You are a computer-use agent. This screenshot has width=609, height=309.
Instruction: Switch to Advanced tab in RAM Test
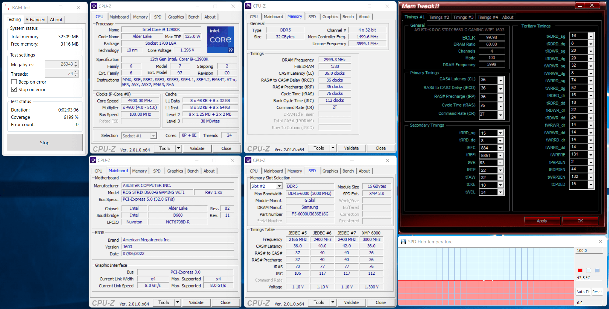coord(35,19)
